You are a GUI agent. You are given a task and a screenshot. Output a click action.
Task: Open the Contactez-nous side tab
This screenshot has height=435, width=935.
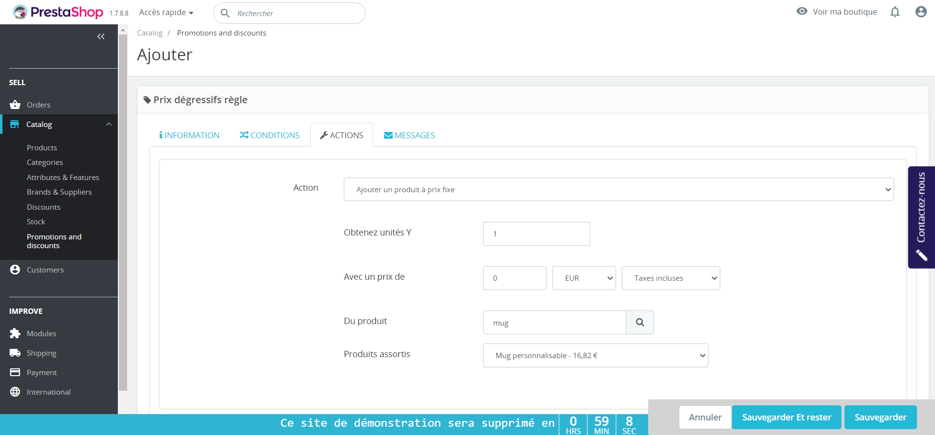(x=921, y=217)
